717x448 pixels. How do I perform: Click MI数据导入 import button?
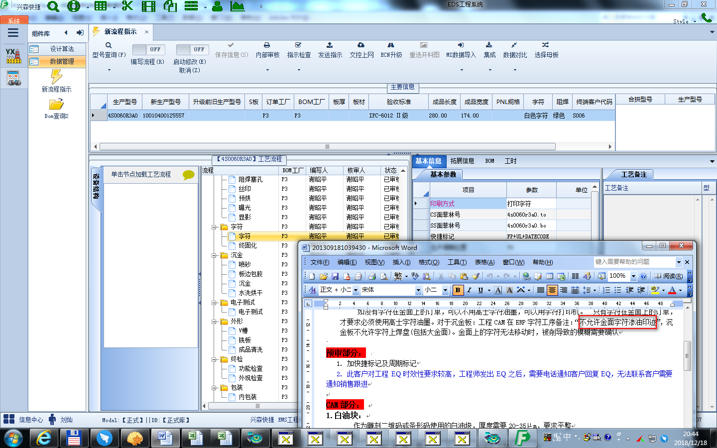tap(461, 50)
